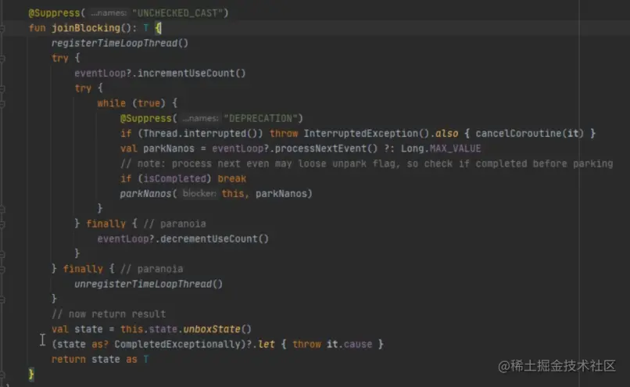This screenshot has height=387, width=630.
Task: Click the unboxState() call
Action: (217, 329)
